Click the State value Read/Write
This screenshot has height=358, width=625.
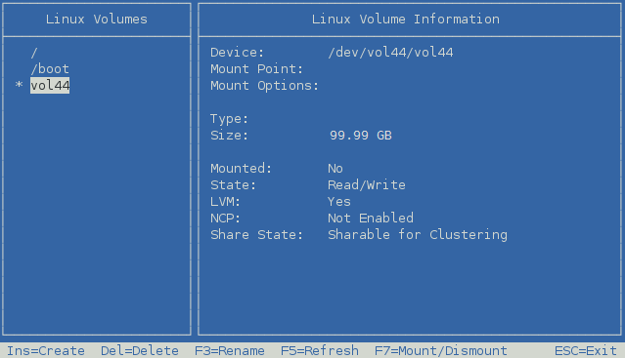coord(367,184)
